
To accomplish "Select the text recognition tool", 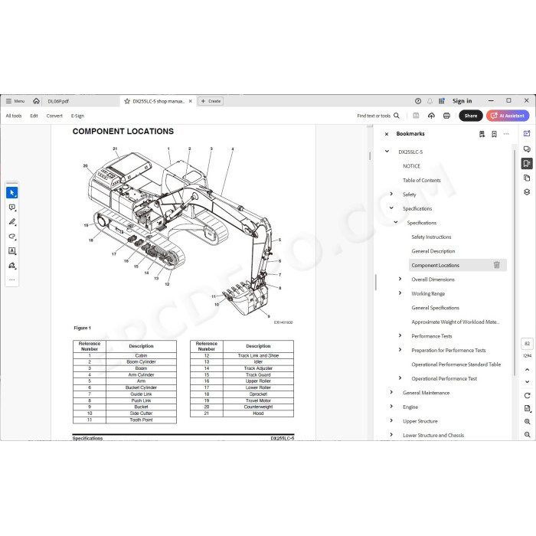I will [x=12, y=251].
